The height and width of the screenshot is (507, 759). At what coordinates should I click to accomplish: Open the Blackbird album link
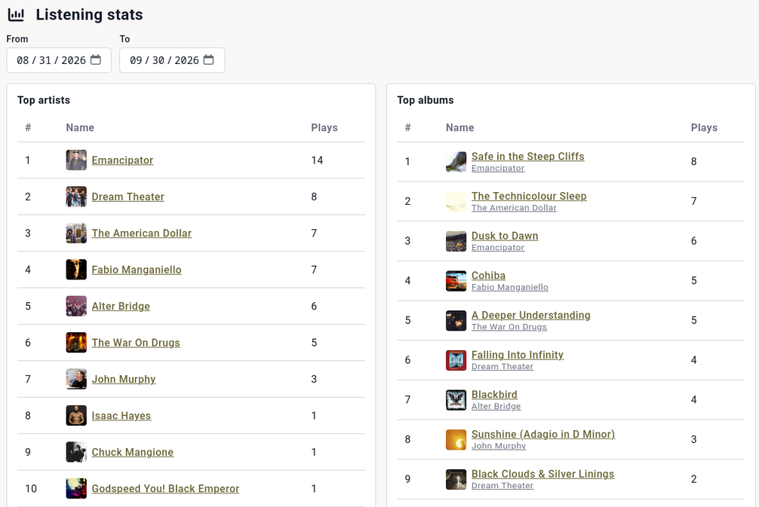point(494,395)
